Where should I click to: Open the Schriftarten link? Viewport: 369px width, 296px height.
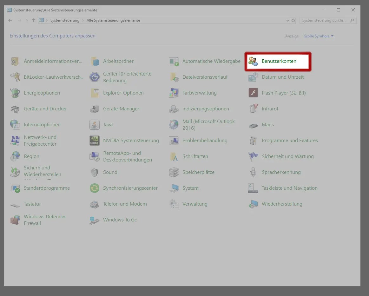coord(195,156)
